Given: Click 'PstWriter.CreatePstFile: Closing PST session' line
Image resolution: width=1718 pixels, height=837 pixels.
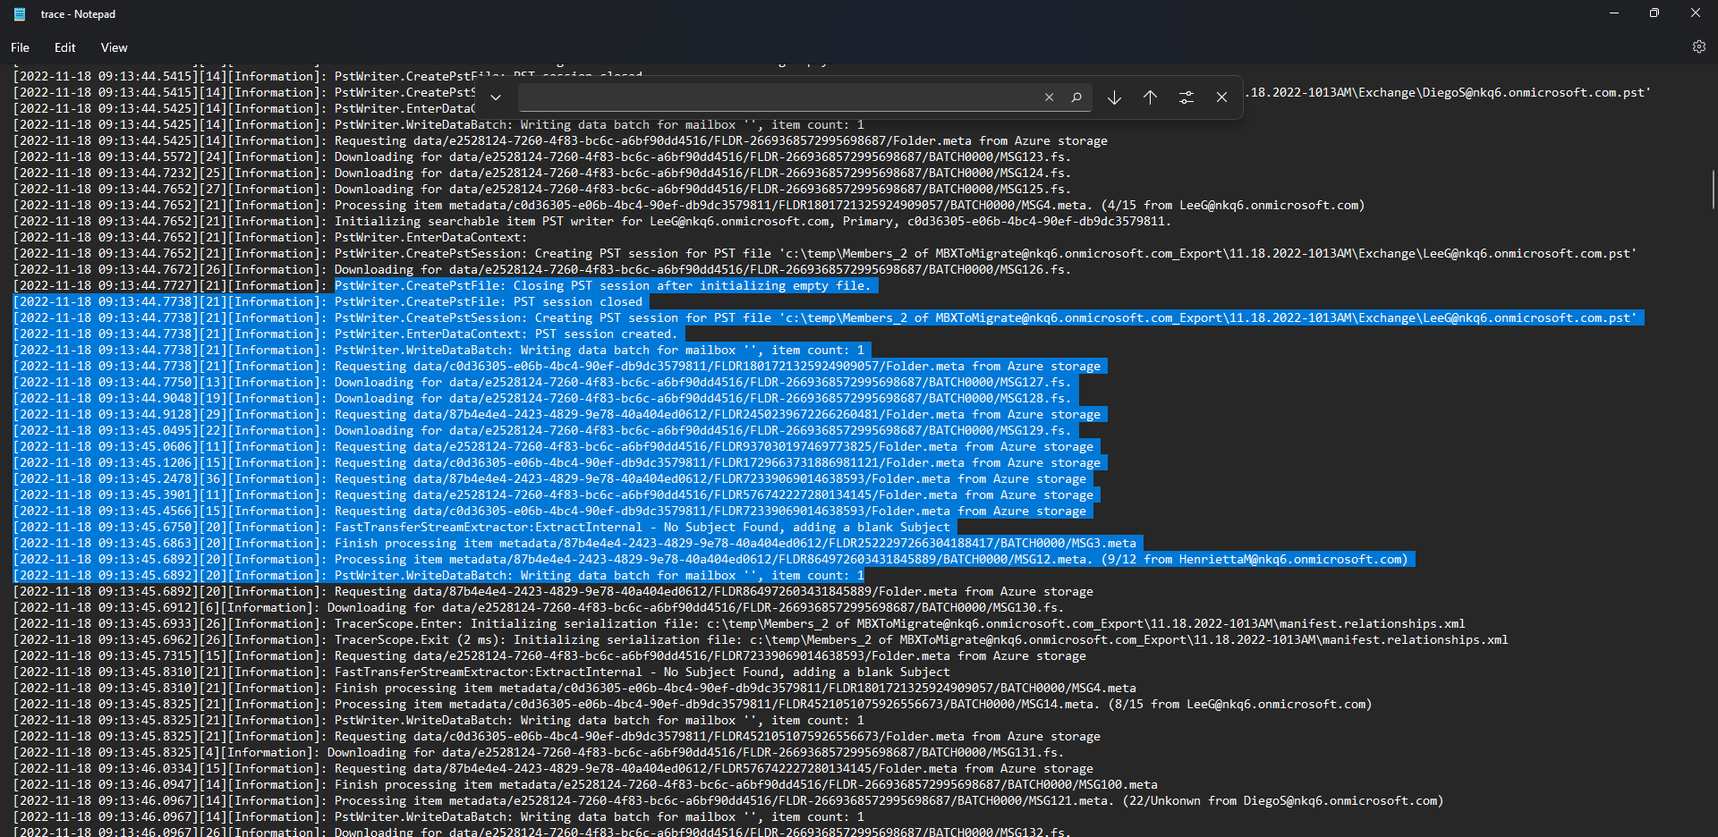Looking at the screenshot, I should coord(446,286).
